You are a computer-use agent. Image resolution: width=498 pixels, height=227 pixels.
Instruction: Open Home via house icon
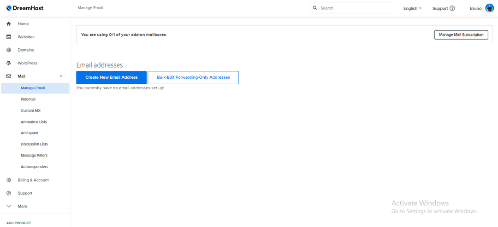tap(9, 24)
